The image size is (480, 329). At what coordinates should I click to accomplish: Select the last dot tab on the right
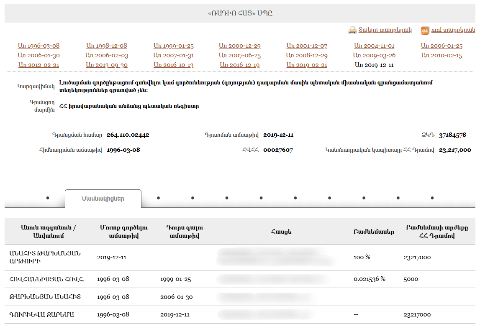click(432, 198)
